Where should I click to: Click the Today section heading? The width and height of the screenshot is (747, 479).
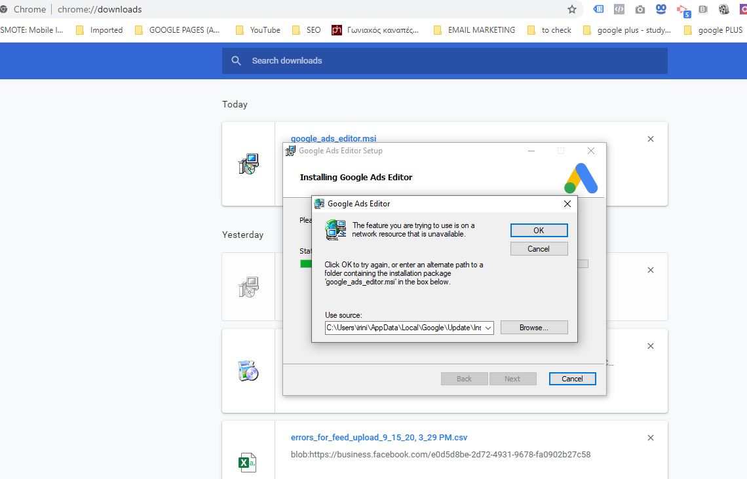coord(235,104)
